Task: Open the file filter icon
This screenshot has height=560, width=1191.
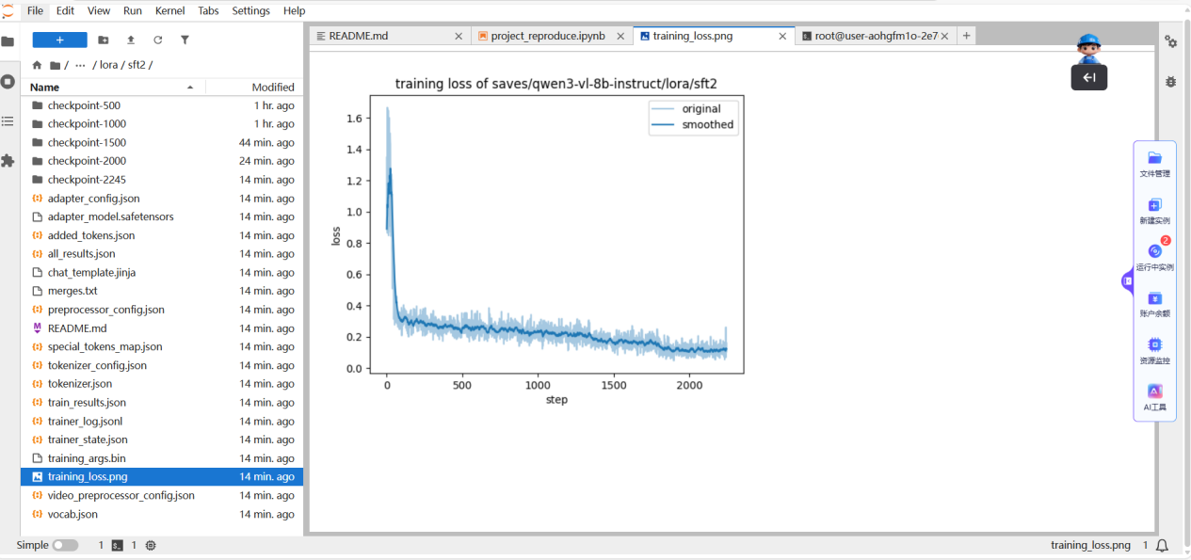Action: [185, 40]
